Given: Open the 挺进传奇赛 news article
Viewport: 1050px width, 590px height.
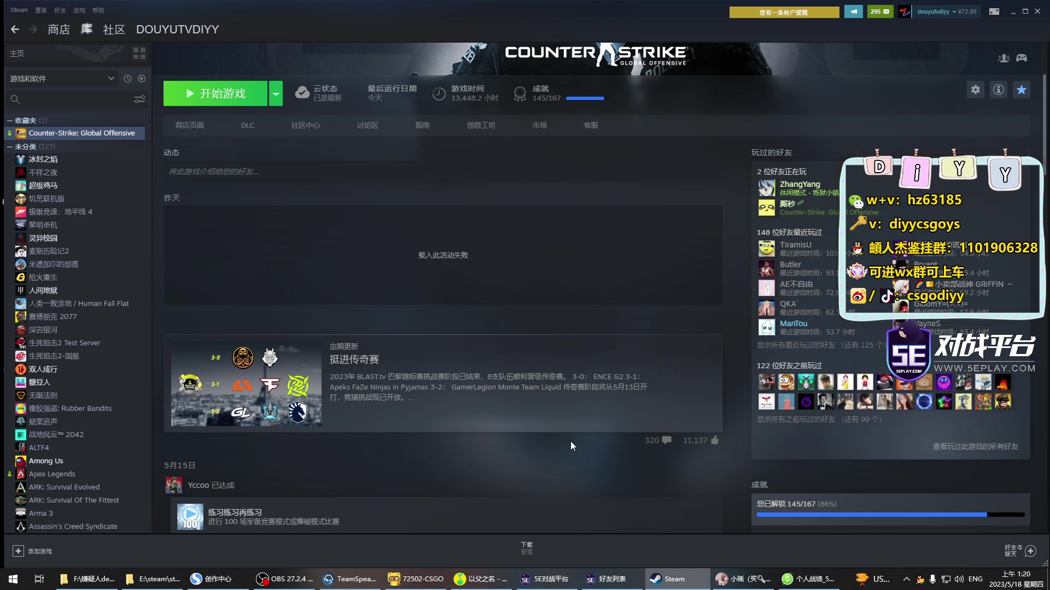Looking at the screenshot, I should click(x=354, y=359).
